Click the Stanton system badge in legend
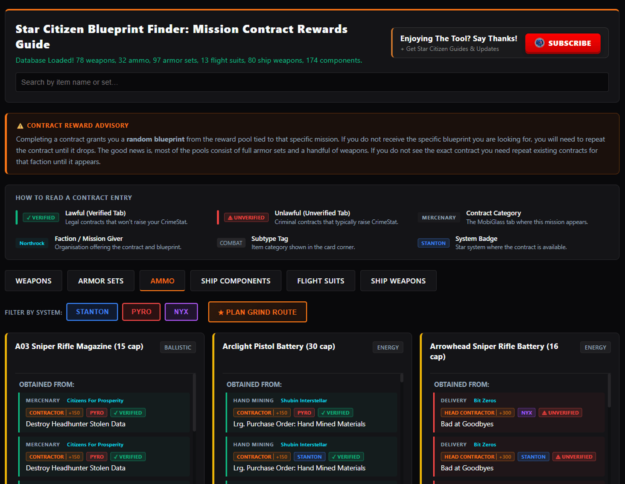Viewport: 625px width, 484px height. pyautogui.click(x=433, y=243)
